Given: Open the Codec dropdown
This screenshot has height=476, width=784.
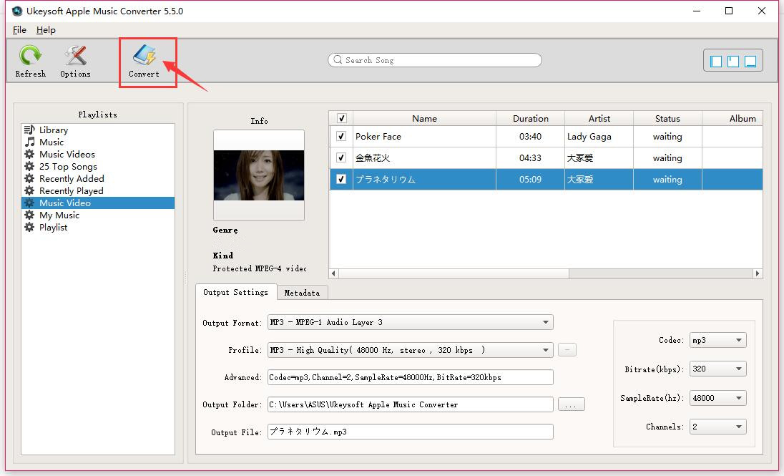Looking at the screenshot, I should point(718,340).
